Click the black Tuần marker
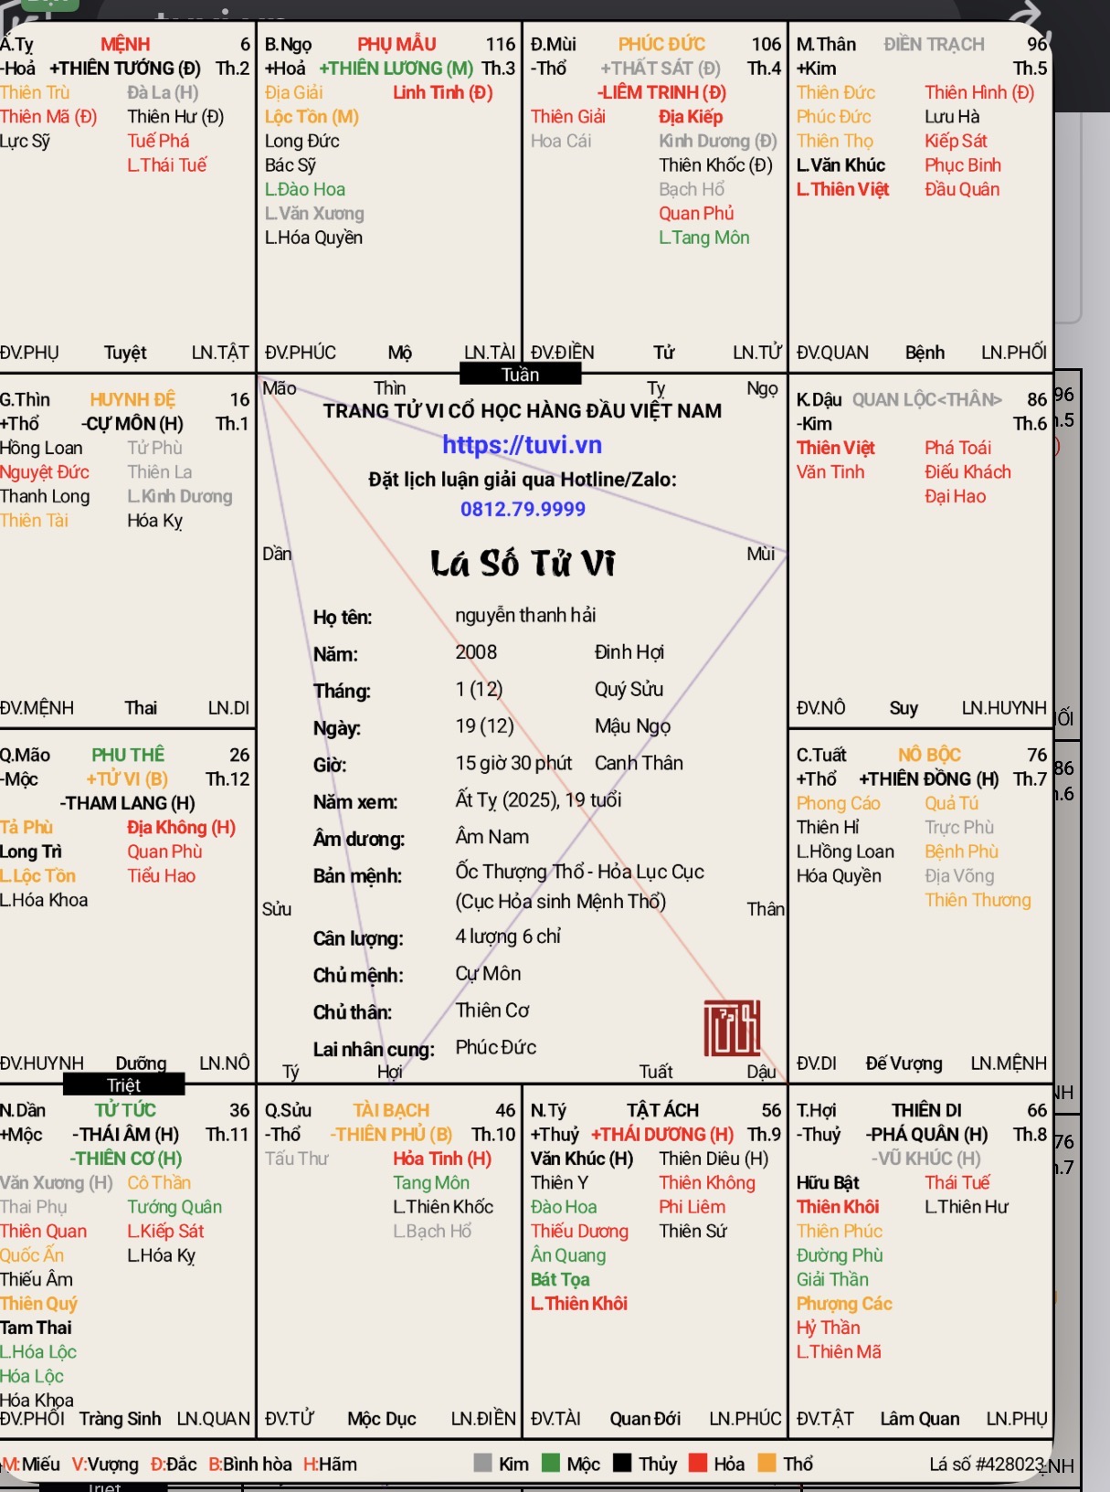 tap(520, 375)
